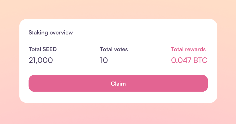Click the 0.047 BTC rewards value

coord(189,60)
